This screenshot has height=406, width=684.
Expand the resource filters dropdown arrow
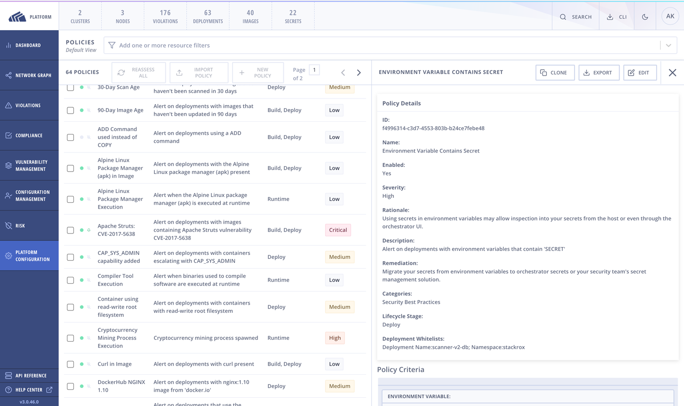[x=668, y=45]
